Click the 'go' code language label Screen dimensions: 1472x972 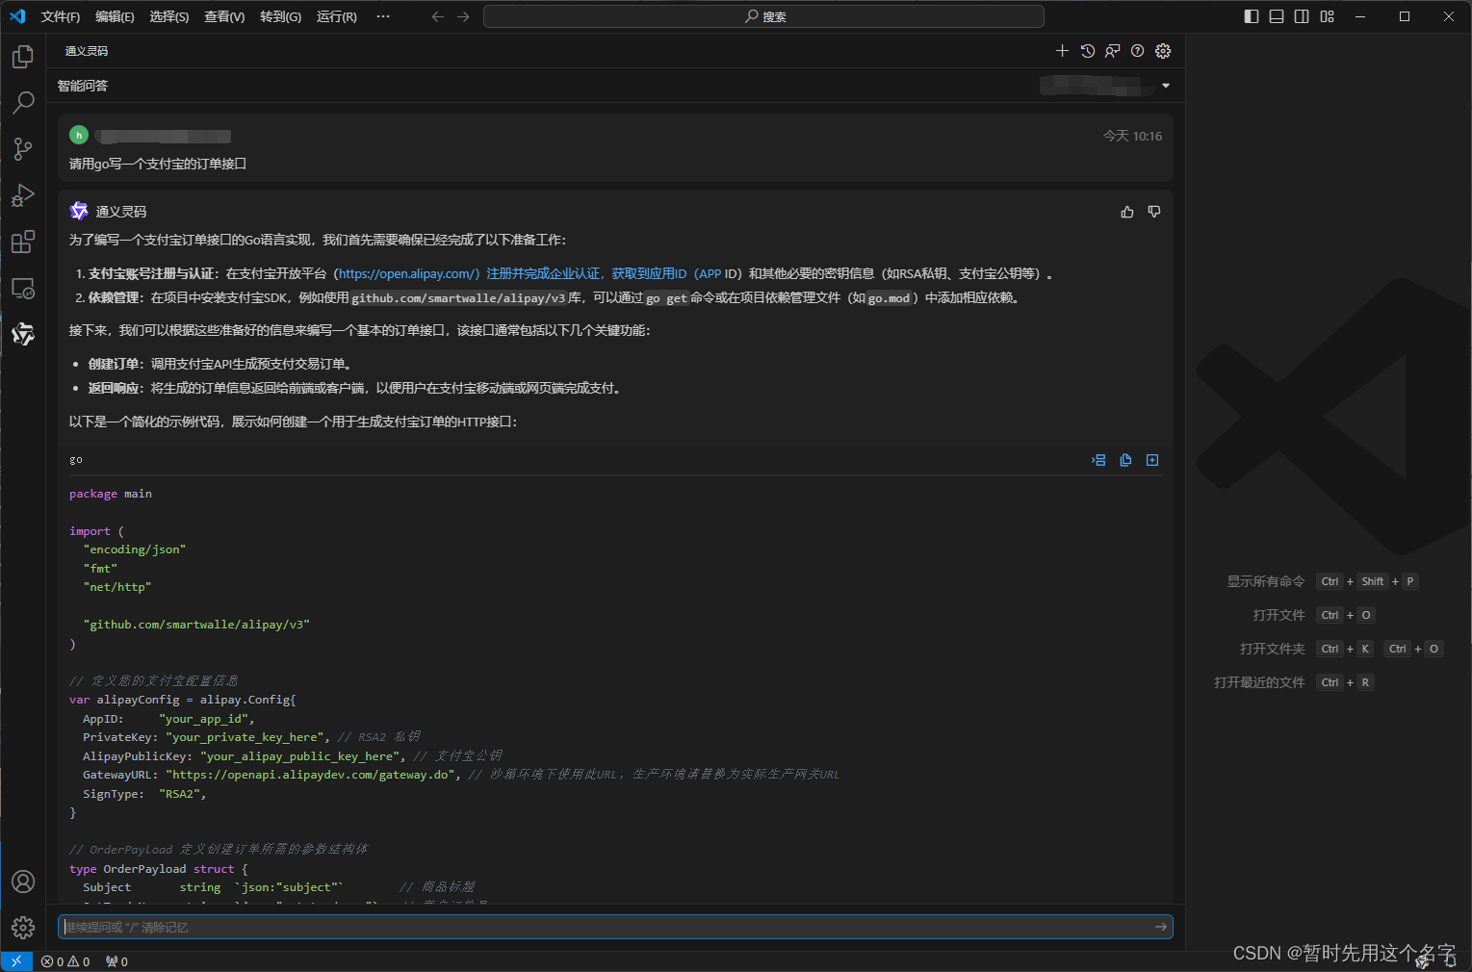pyautogui.click(x=76, y=460)
